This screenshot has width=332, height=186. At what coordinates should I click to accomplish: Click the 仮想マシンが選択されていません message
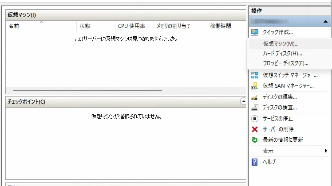[126, 116]
